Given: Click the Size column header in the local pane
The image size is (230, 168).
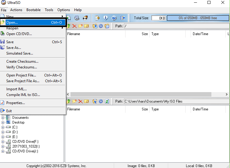Looking at the screenshot, I should (137, 109).
